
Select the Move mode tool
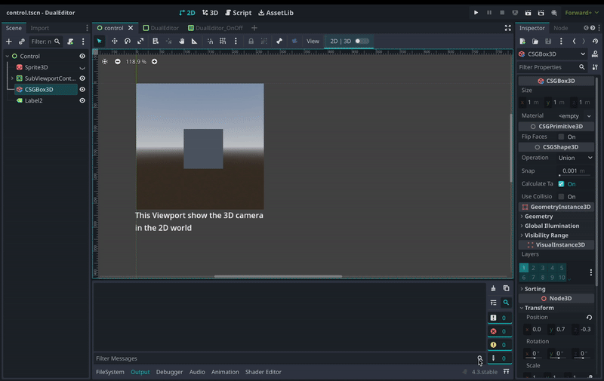pos(114,41)
